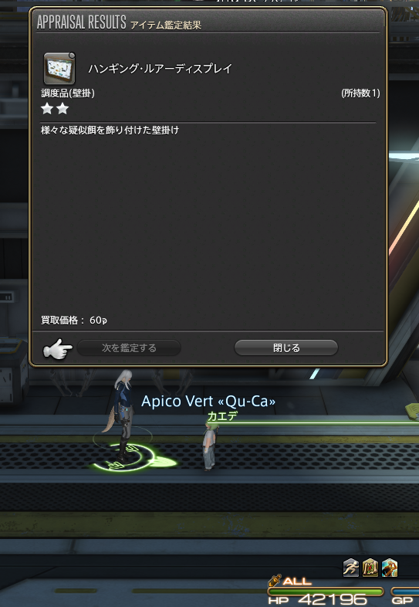Click the 閉じる button
419x607 pixels.
(286, 348)
